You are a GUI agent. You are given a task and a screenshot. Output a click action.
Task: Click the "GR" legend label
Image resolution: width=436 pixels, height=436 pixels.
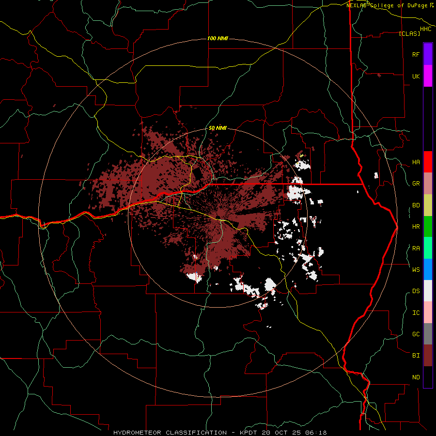click(416, 184)
